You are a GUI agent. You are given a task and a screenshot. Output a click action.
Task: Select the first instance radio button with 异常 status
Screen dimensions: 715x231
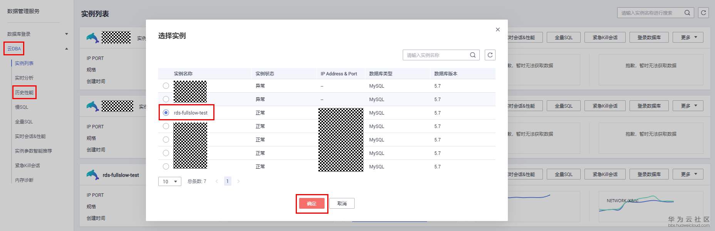[166, 86]
